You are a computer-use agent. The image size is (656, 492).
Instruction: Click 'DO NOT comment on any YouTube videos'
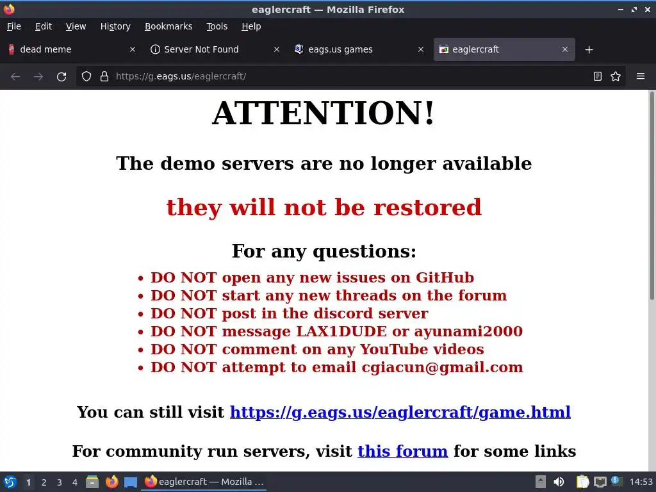point(317,349)
